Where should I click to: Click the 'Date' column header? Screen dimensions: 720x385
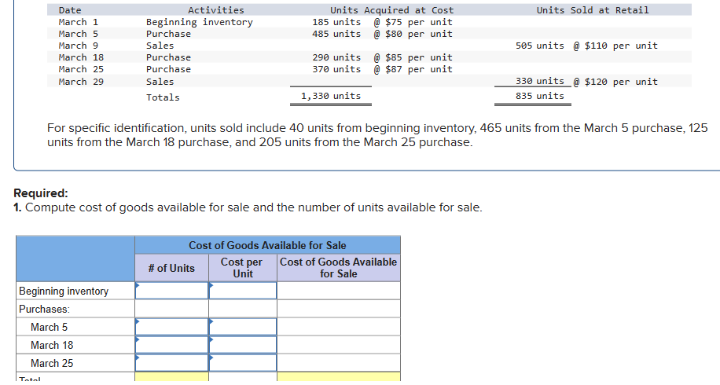70,9
